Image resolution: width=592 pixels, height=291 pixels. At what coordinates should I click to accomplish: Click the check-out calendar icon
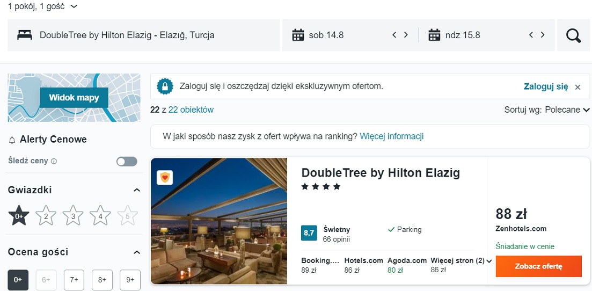tap(434, 35)
